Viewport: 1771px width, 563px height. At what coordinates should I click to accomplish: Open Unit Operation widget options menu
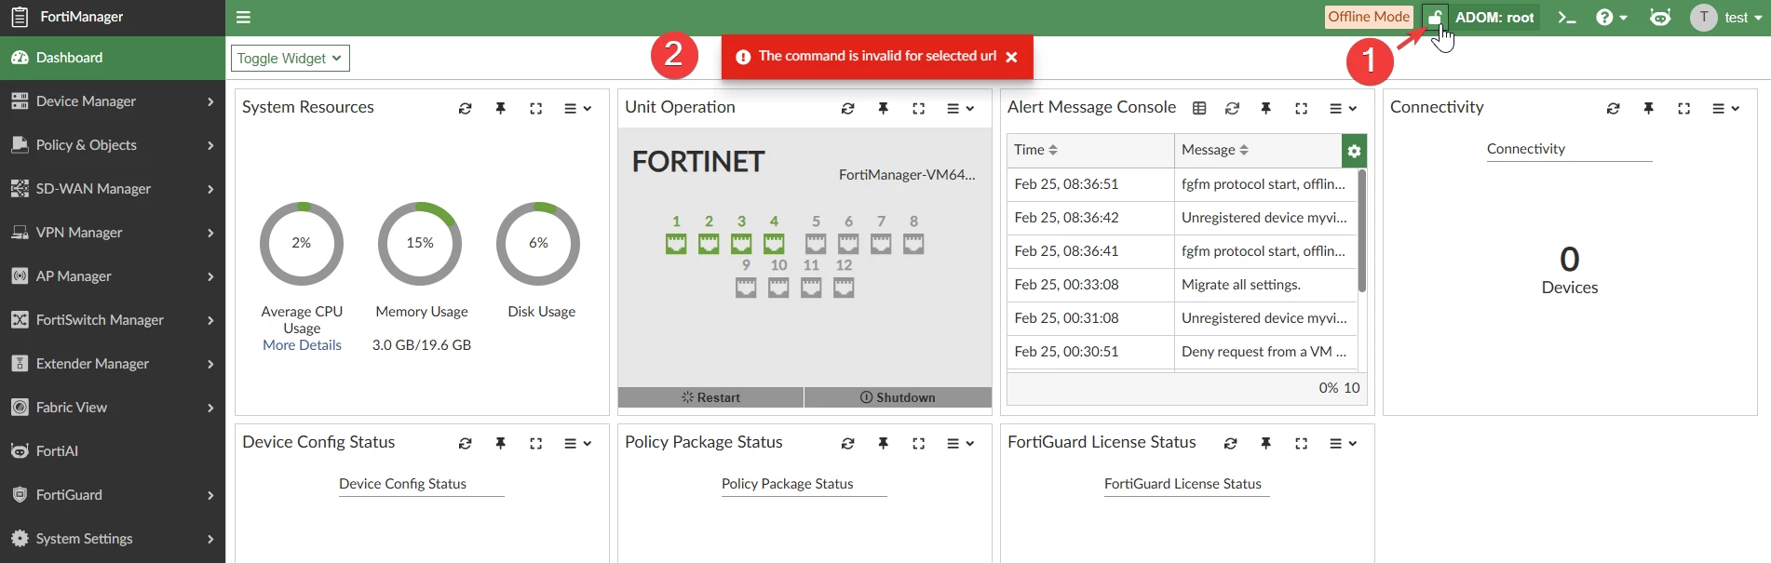960,109
